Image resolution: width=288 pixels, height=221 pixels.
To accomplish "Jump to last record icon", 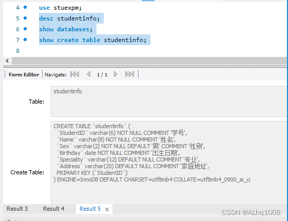I will [129, 74].
